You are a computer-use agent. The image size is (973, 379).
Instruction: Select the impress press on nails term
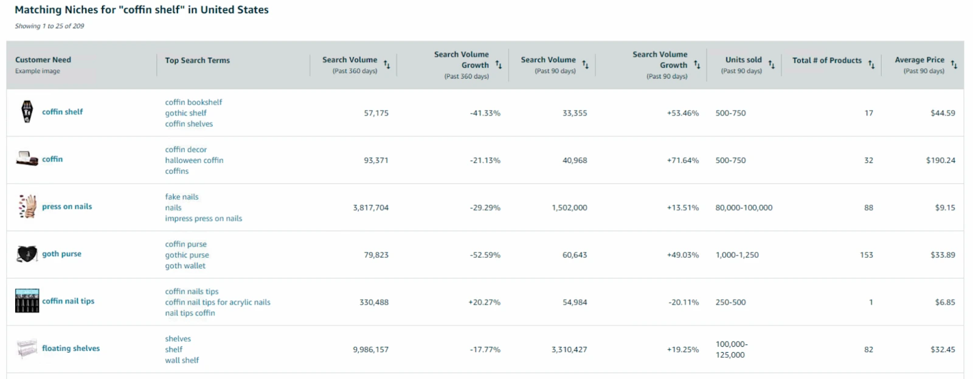(203, 218)
